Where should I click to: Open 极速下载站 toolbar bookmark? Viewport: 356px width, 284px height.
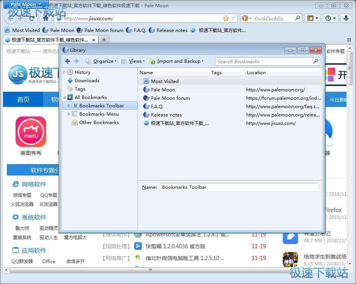click(x=218, y=30)
